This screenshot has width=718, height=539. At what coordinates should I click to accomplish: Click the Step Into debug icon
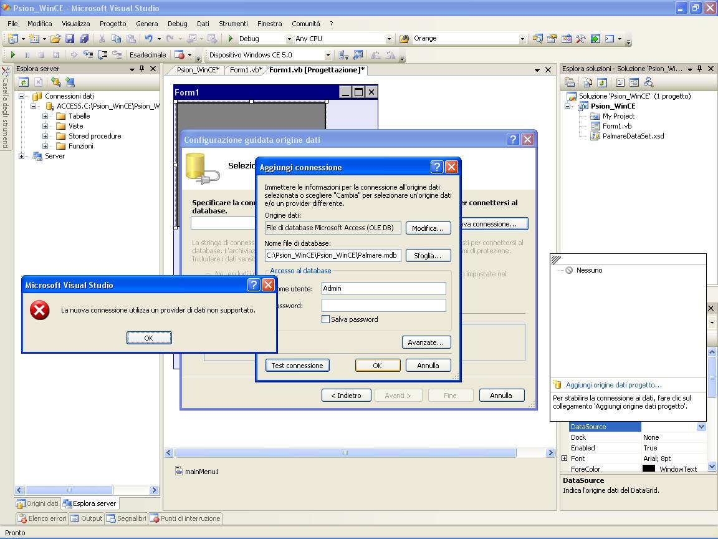pos(88,55)
